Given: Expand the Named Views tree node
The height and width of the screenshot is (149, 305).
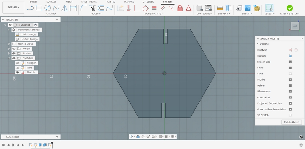Looking at the screenshot, I should click(x=9, y=44).
